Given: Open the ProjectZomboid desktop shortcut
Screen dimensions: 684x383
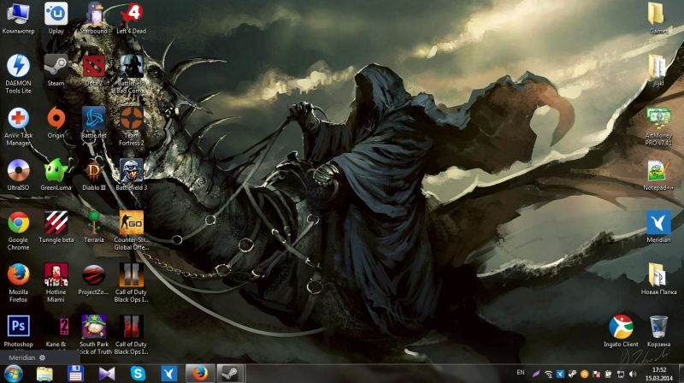Looking at the screenshot, I should point(93,280).
